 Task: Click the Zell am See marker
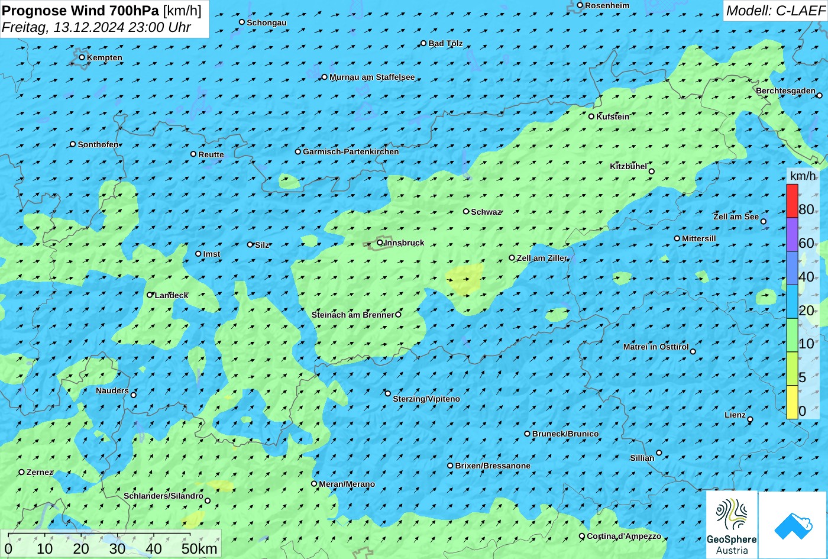click(x=764, y=222)
